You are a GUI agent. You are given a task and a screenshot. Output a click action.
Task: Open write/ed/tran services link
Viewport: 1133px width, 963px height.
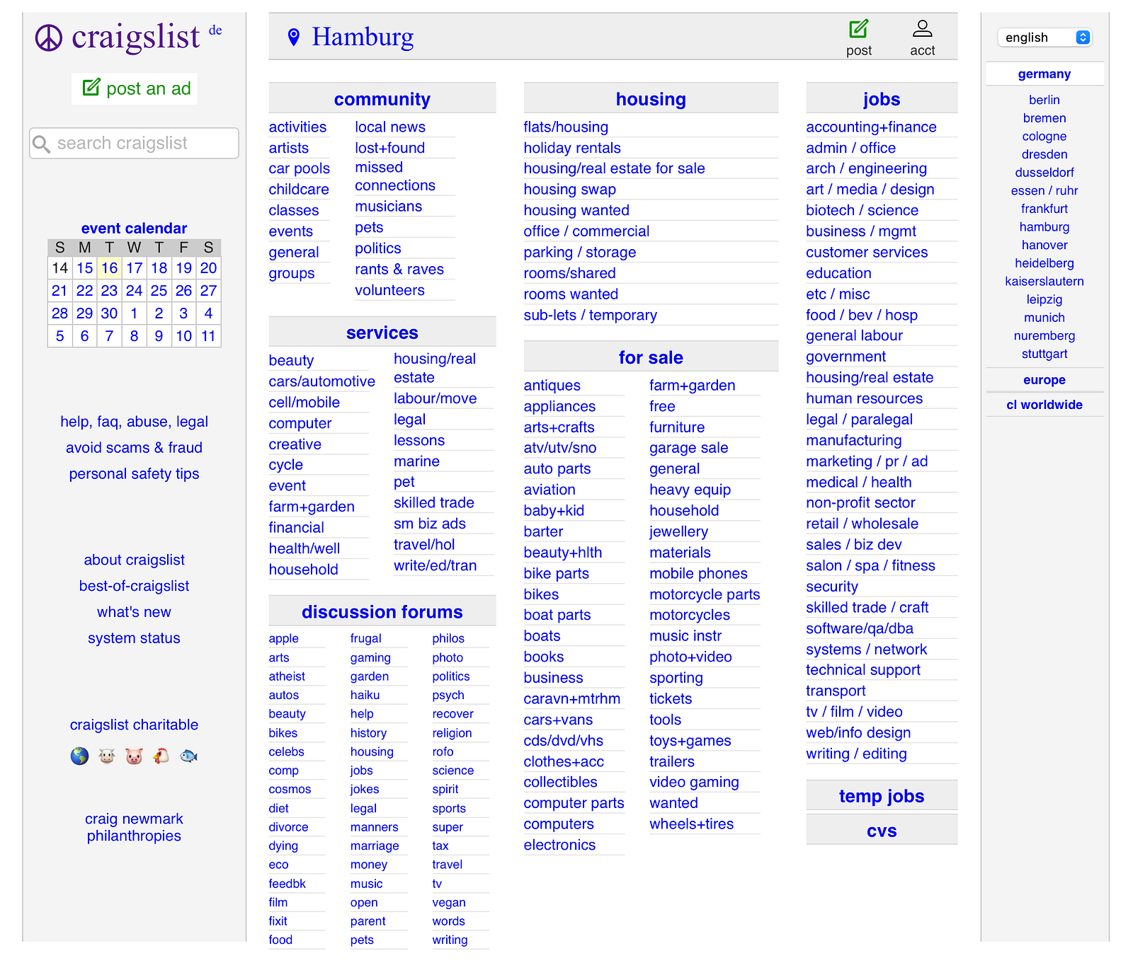[x=435, y=565]
